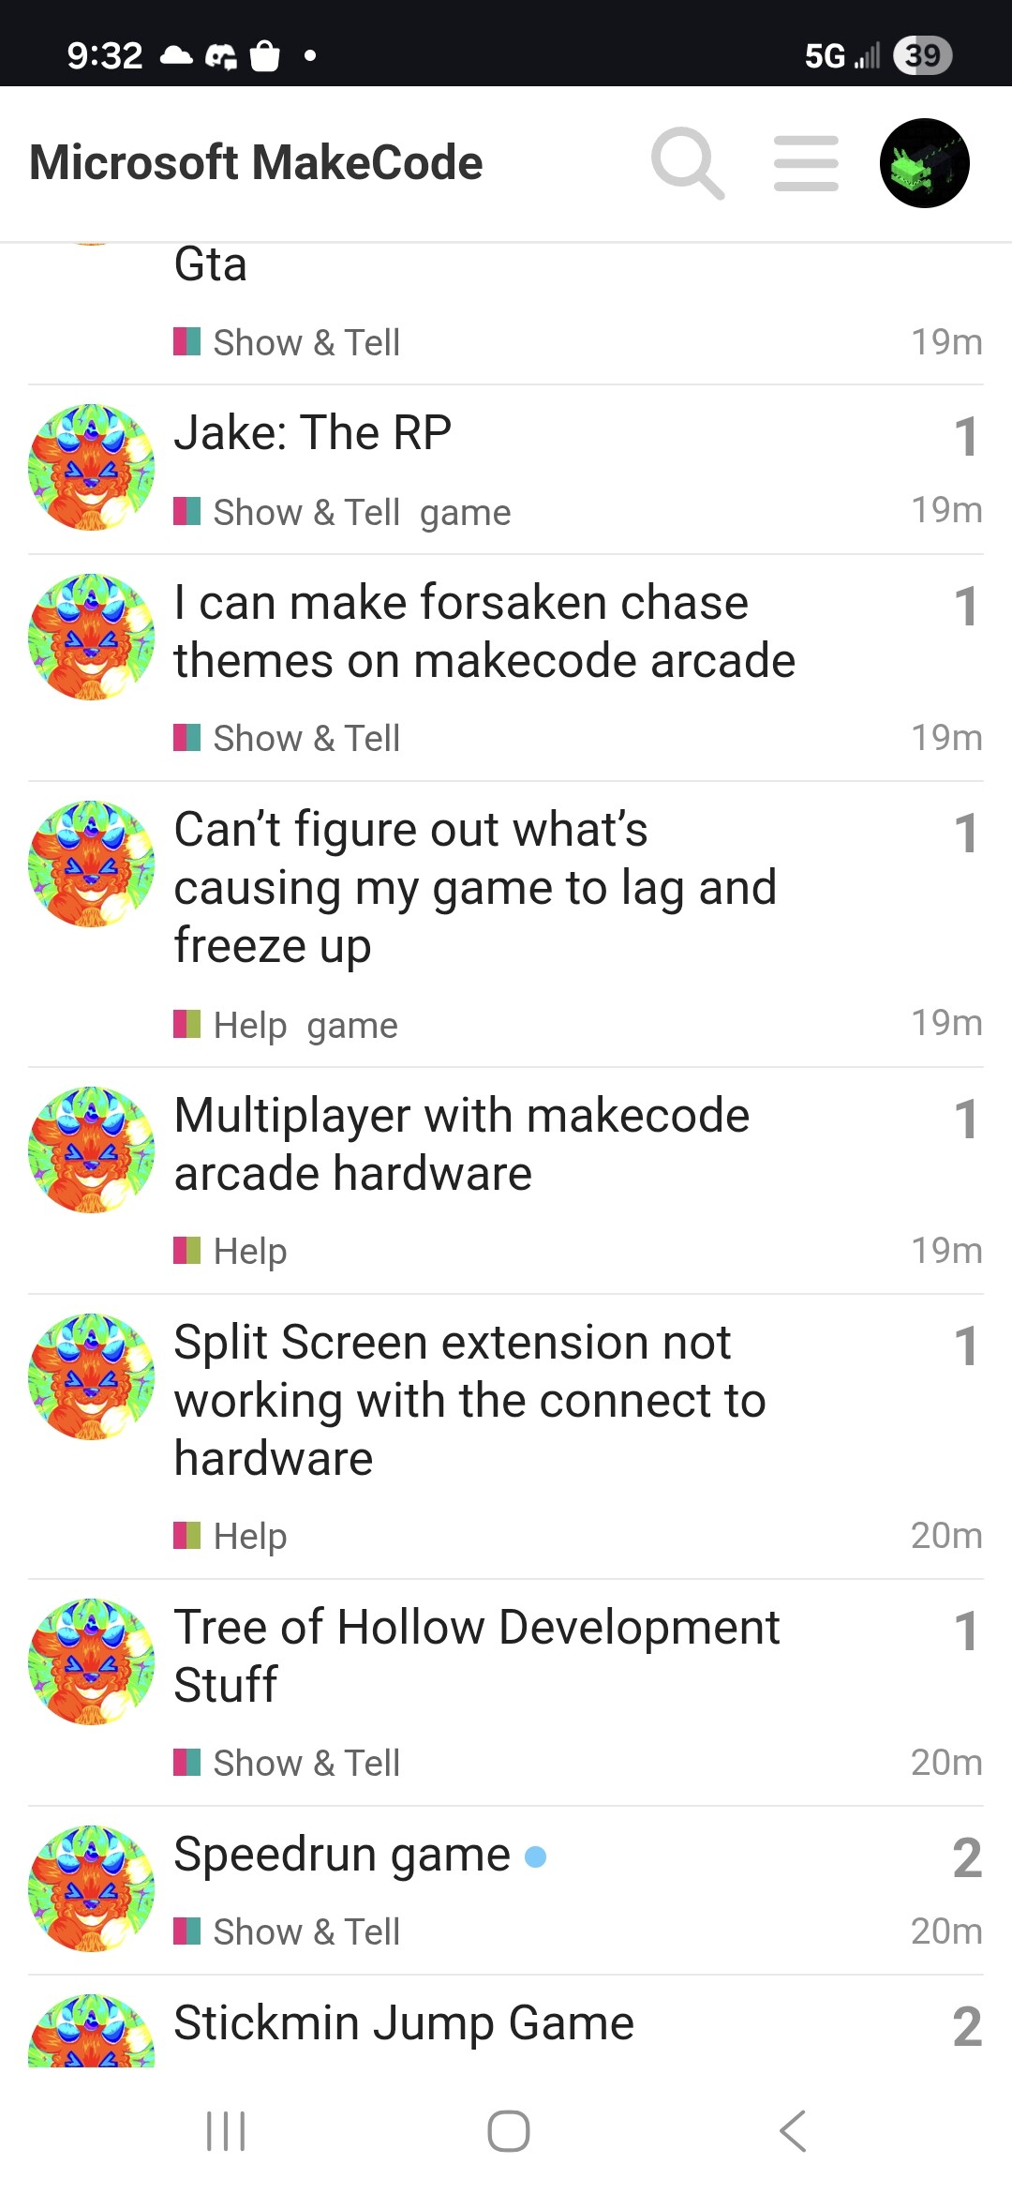Tap the user profile avatar in header
Viewport: 1012px width, 2194px height.
coord(924,163)
